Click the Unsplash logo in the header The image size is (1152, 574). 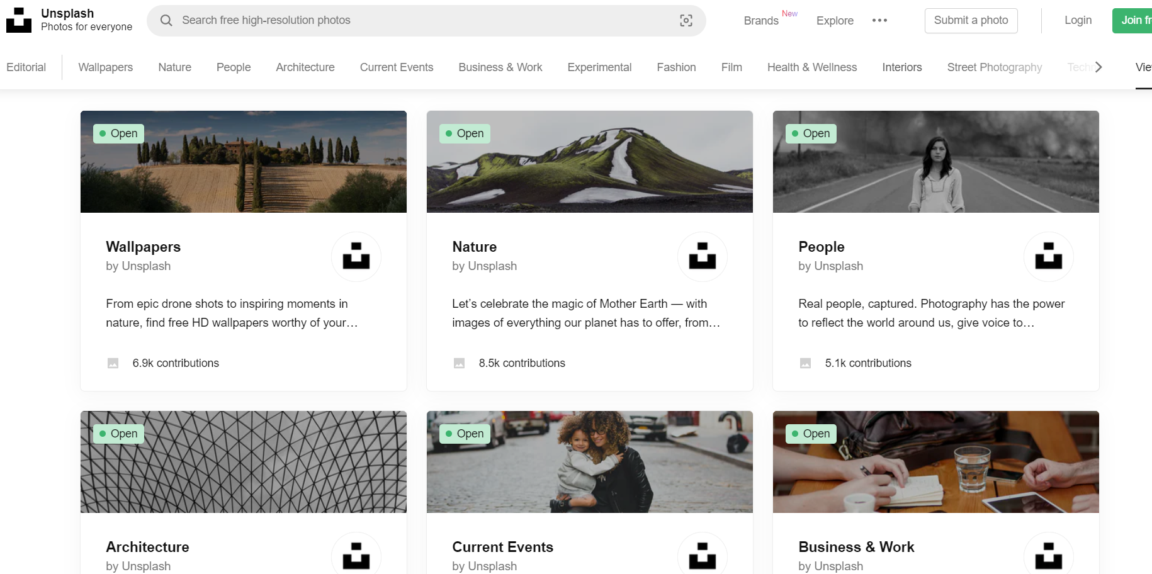(x=19, y=20)
